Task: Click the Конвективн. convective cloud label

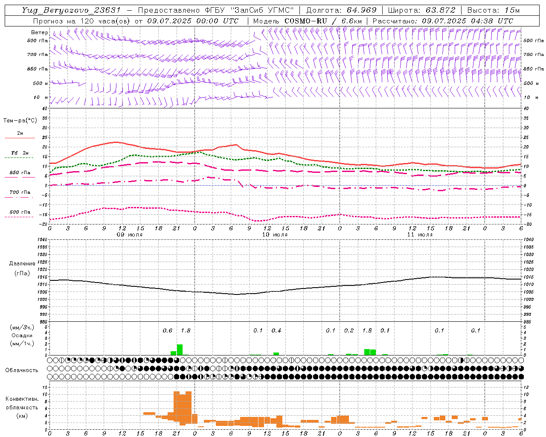Action: click(x=22, y=399)
